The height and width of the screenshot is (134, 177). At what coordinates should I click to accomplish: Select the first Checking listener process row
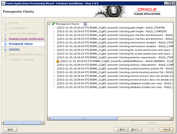tap(115, 76)
